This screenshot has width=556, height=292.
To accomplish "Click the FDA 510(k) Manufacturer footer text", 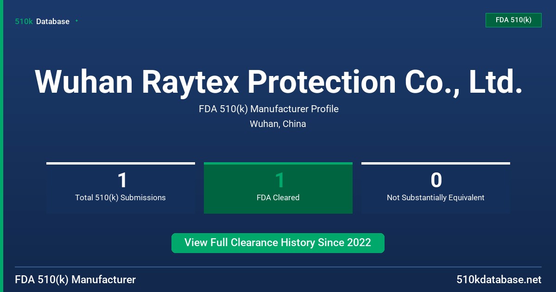I will pos(76,279).
